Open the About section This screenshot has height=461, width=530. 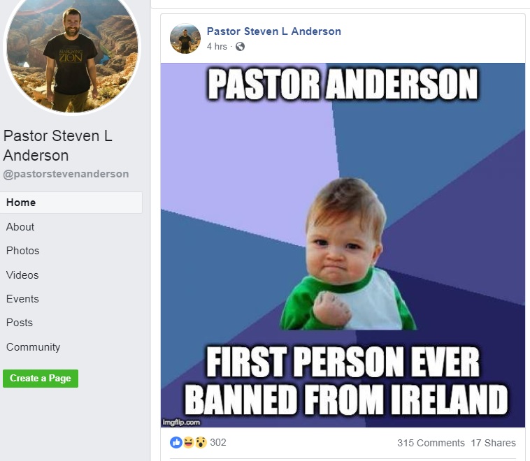pyautogui.click(x=20, y=227)
